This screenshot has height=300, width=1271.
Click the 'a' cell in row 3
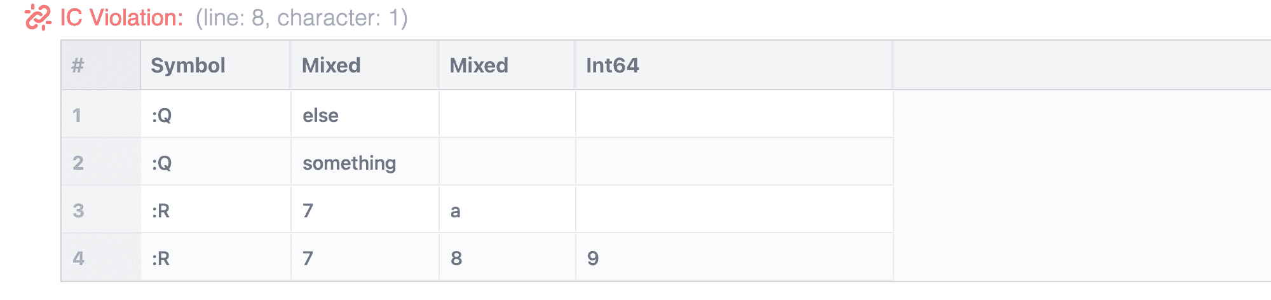pos(455,210)
